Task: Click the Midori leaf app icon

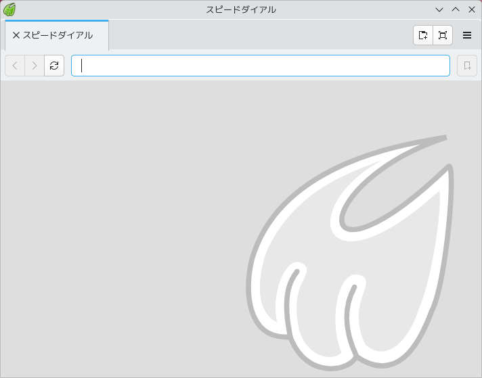Action: 9,9
